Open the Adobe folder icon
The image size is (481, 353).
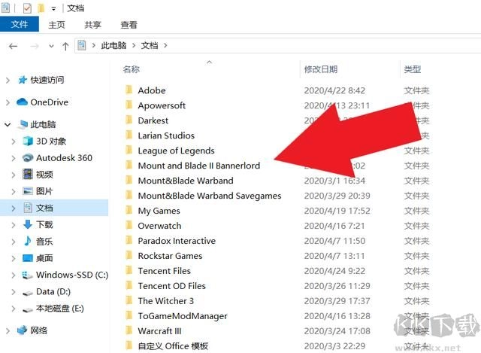pos(129,90)
